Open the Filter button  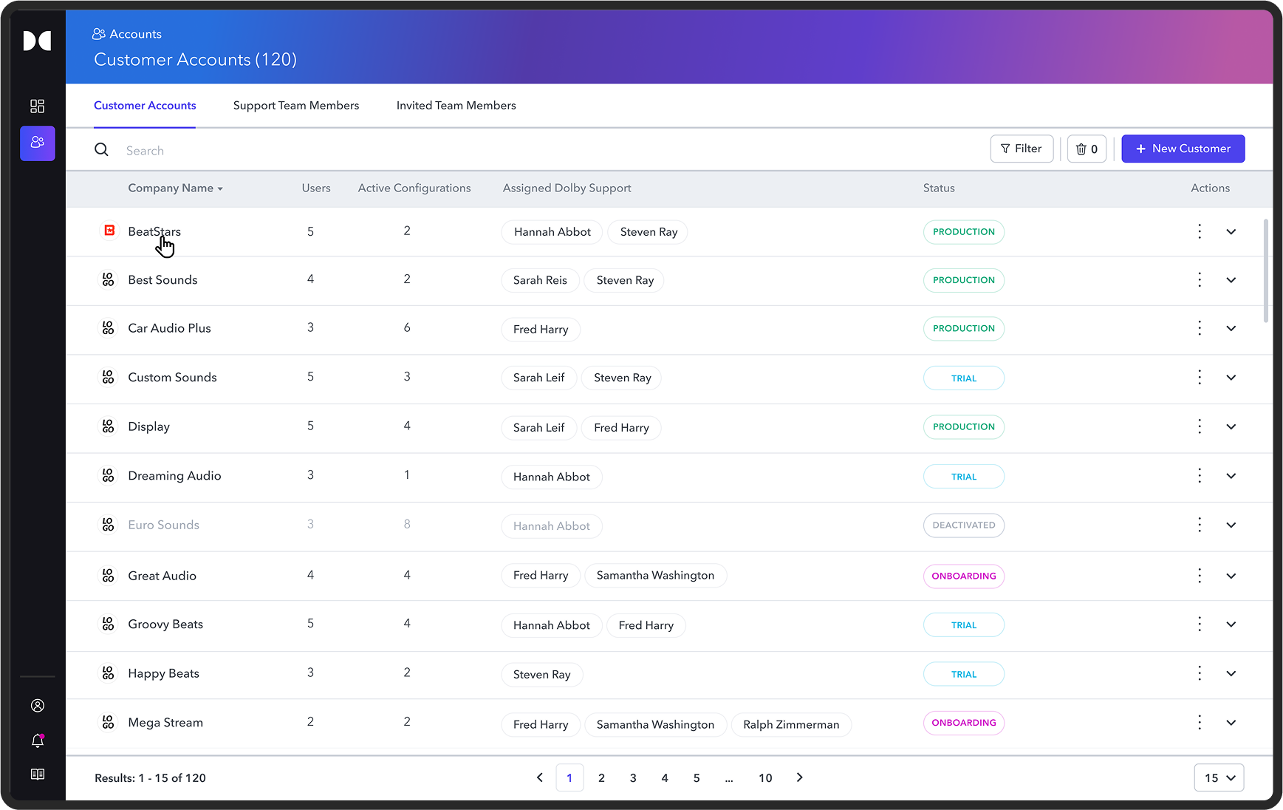point(1022,149)
